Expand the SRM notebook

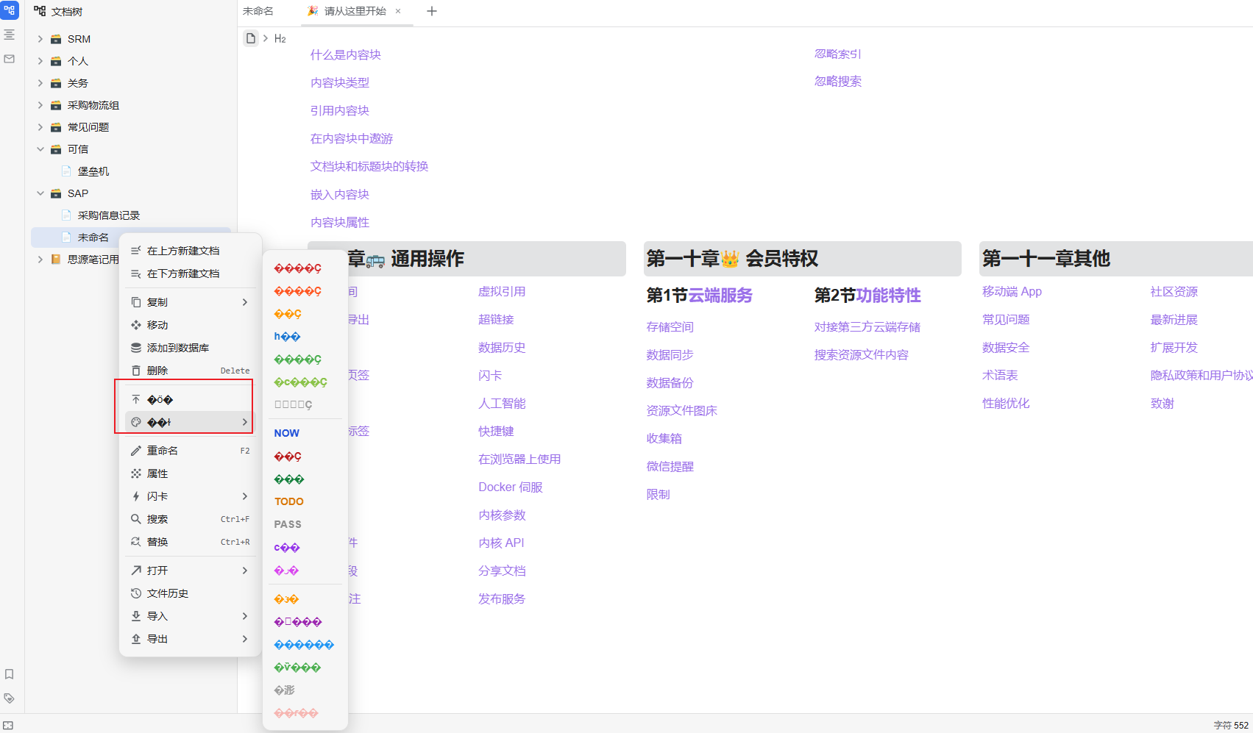[40, 39]
